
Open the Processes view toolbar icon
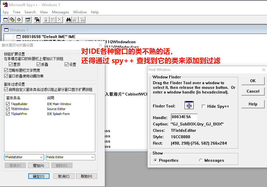pyautogui.click(x=12, y=19)
